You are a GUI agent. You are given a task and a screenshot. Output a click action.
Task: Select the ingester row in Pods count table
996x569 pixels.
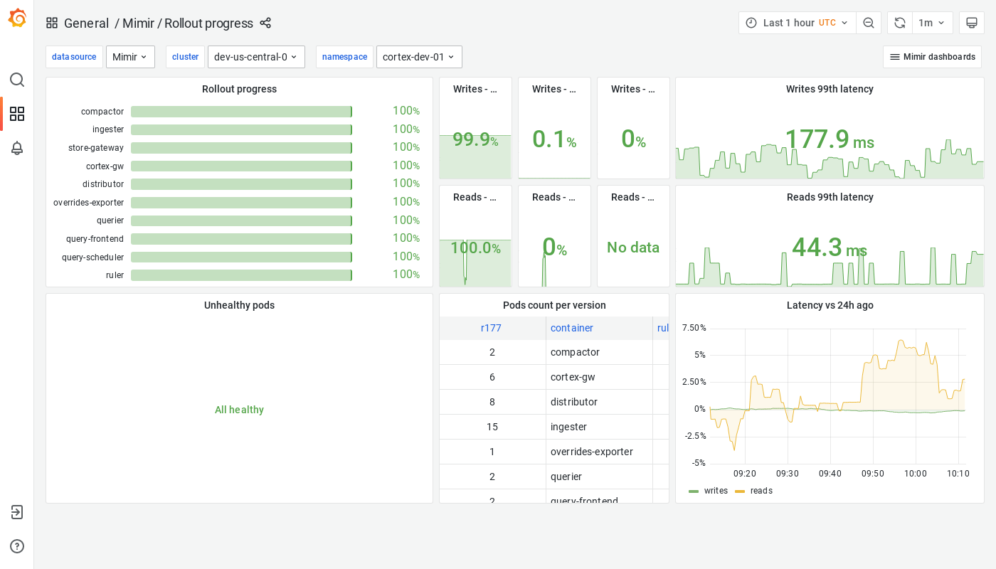pos(555,427)
